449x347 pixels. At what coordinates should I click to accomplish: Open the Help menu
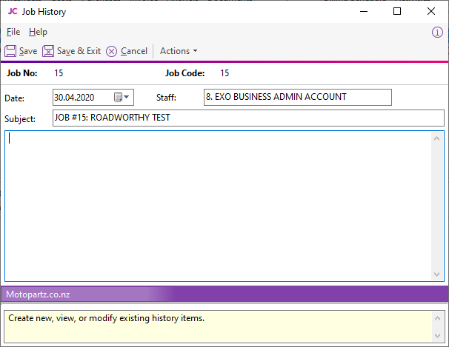click(x=38, y=32)
